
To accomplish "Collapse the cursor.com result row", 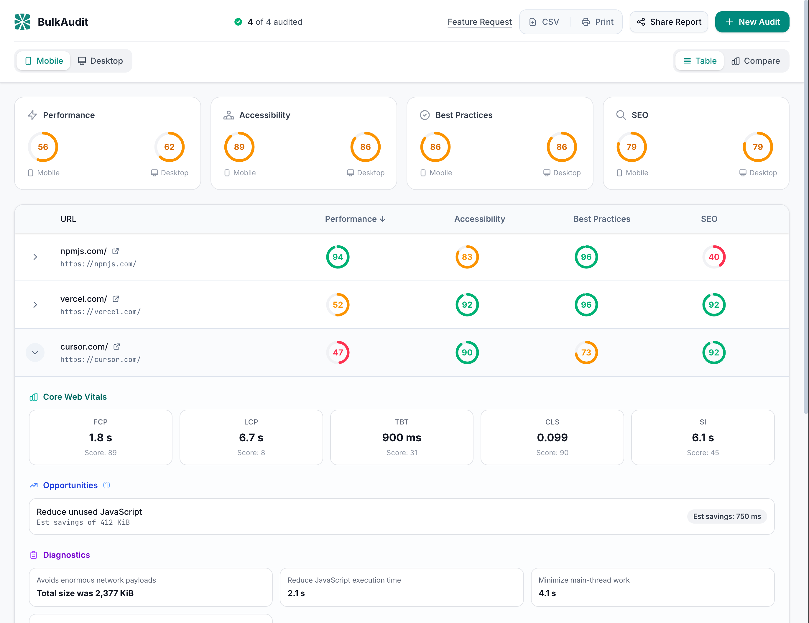I will 35,353.
